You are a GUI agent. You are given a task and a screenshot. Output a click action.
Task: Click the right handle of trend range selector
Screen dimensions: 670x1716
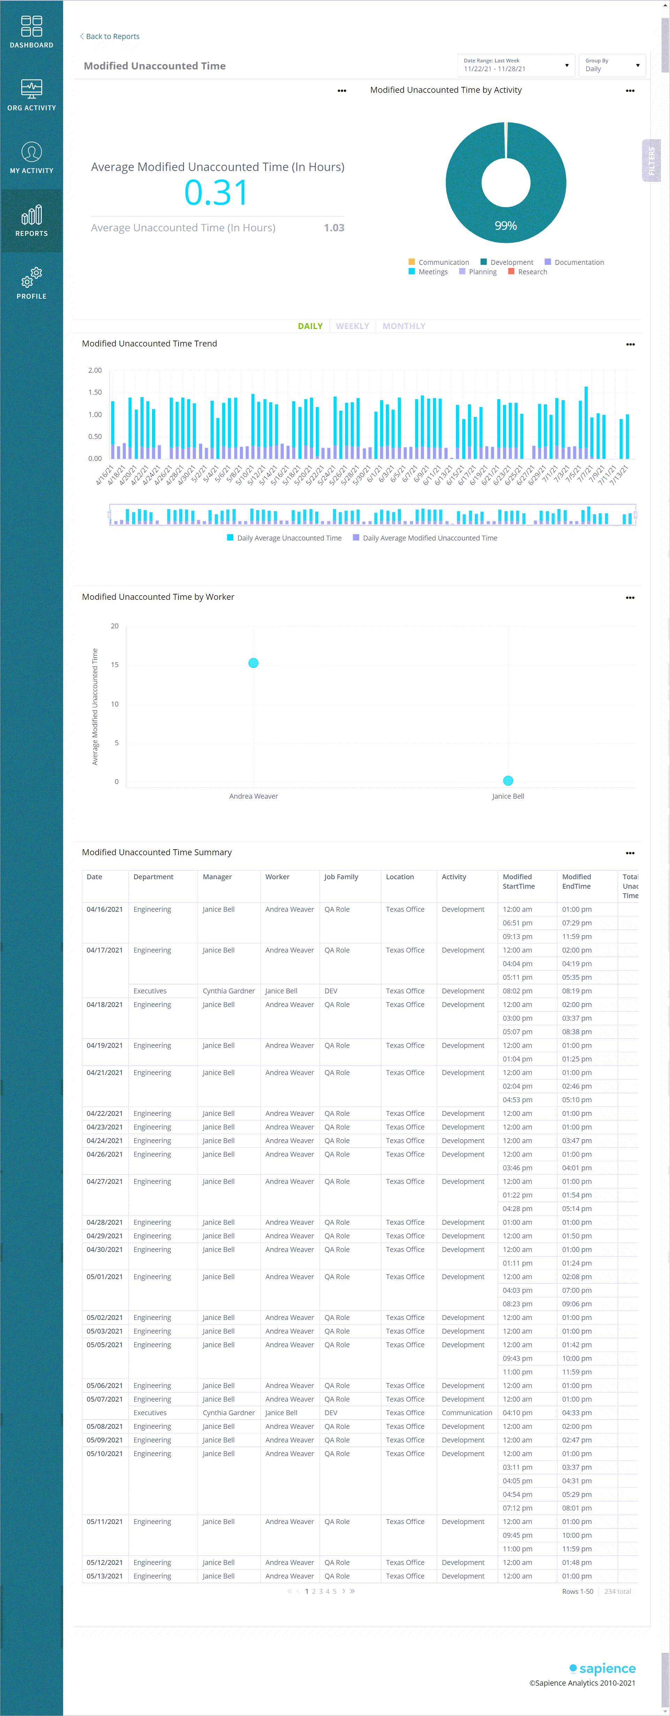pos(636,515)
